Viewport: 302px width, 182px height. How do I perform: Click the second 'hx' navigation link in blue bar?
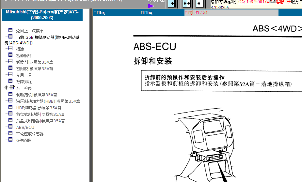(147, 13)
